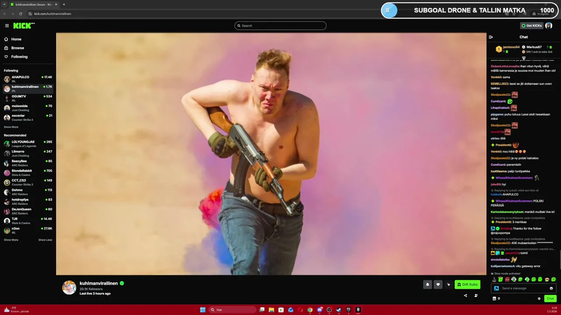
Task: Click the Search input field
Action: (280, 26)
